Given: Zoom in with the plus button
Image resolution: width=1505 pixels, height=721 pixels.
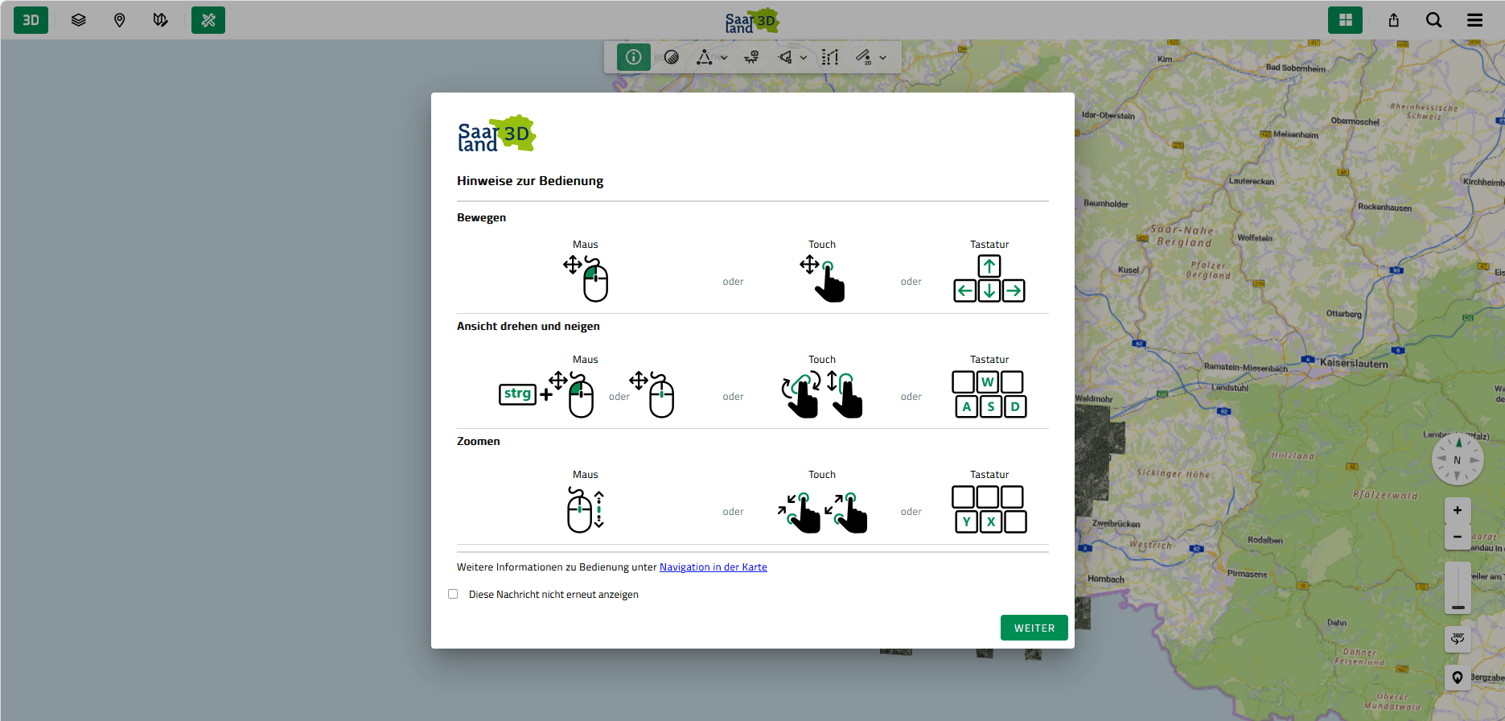Looking at the screenshot, I should click(x=1458, y=510).
